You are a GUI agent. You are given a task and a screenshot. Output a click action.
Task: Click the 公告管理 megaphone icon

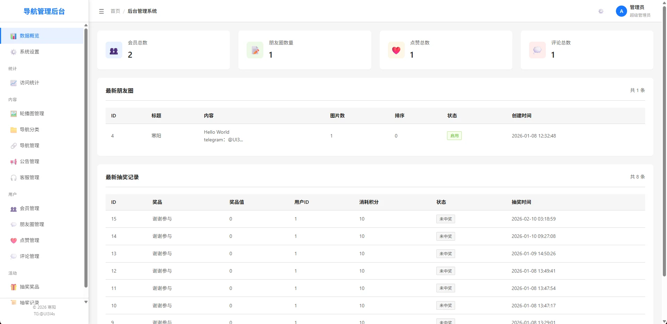point(14,162)
